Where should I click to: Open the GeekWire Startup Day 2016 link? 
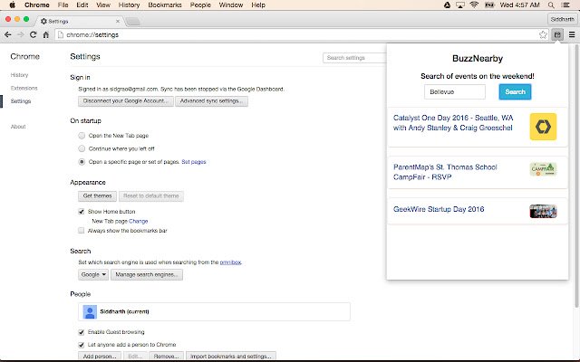coord(439,209)
